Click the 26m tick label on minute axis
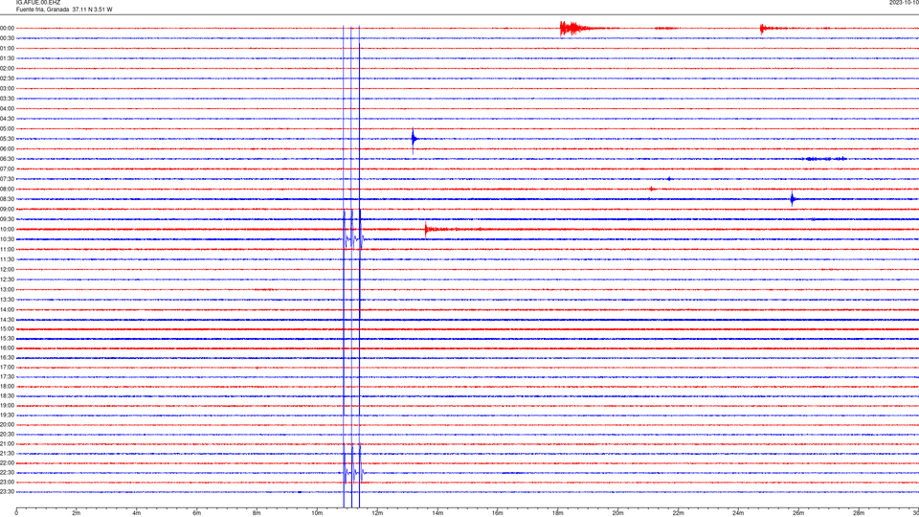Viewport: 919px width, 517px height. pos(798,513)
